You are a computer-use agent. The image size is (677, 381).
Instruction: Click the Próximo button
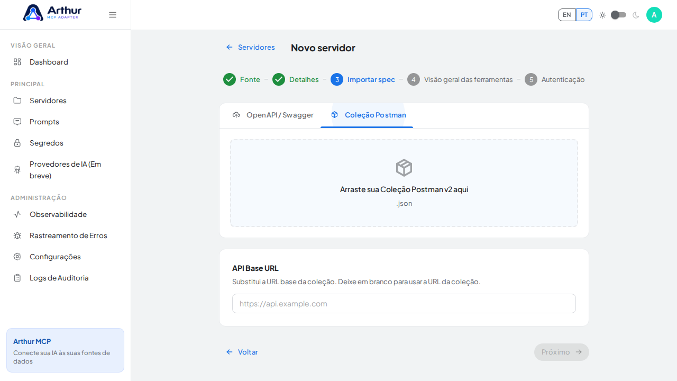point(562,352)
